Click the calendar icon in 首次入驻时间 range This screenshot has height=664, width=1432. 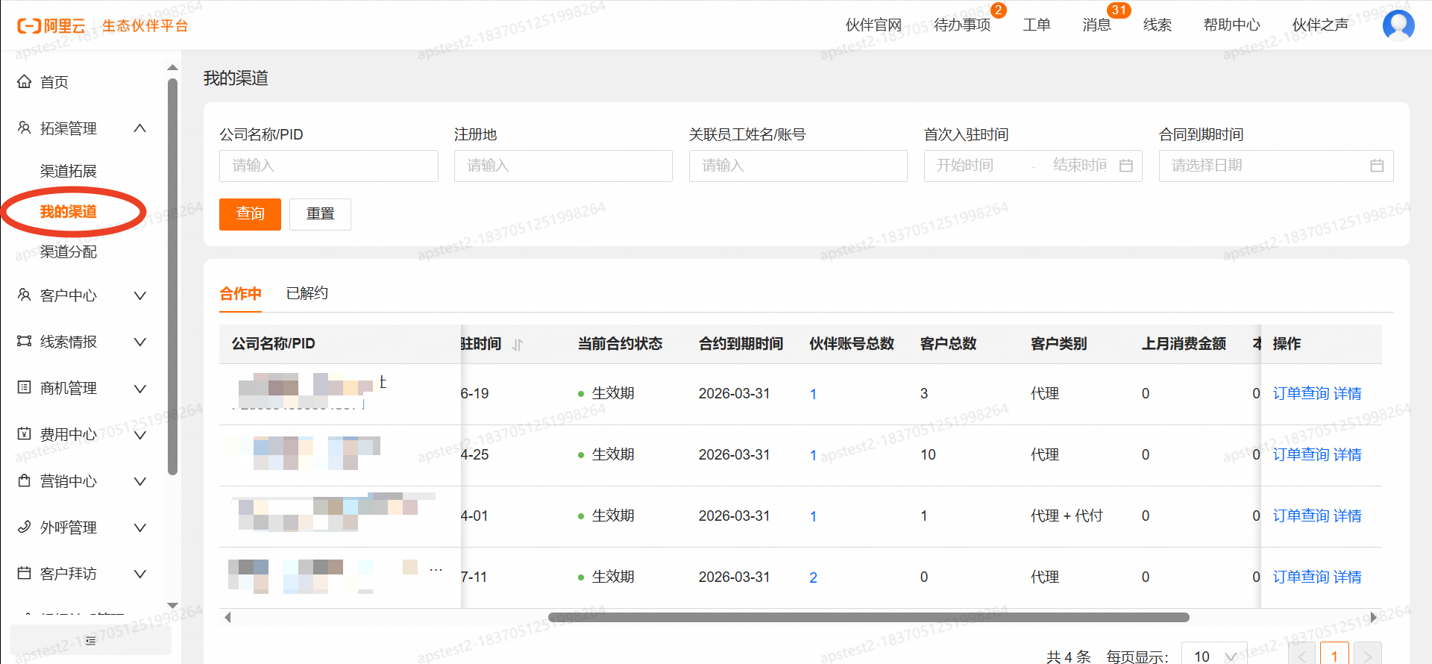click(1126, 166)
